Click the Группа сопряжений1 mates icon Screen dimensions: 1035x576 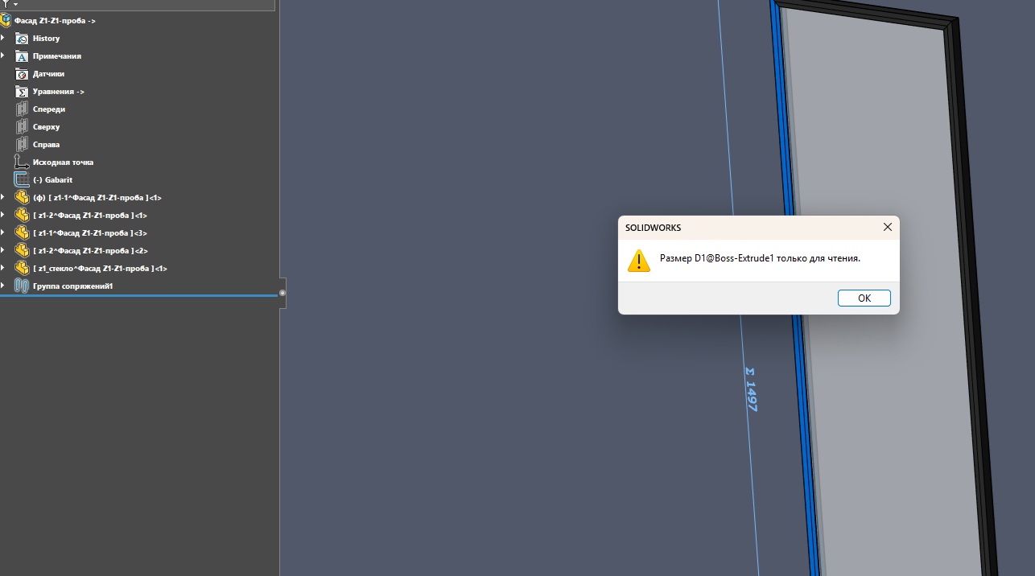[22, 286]
